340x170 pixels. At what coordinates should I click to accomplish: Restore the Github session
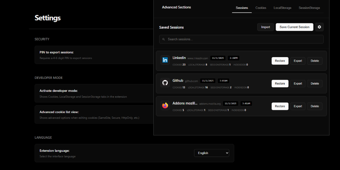tap(280, 84)
